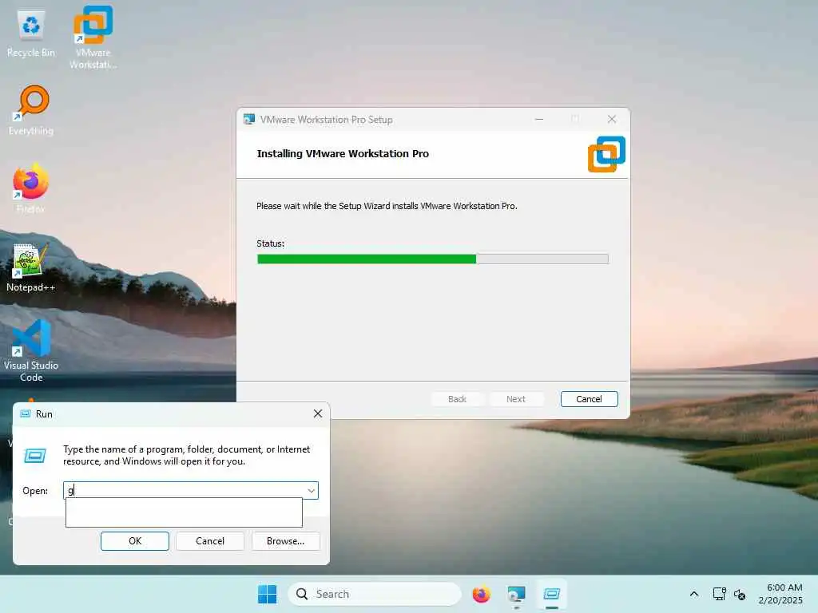This screenshot has height=613, width=818.
Task: Switch to the VMware installer taskbar item
Action: [516, 594]
